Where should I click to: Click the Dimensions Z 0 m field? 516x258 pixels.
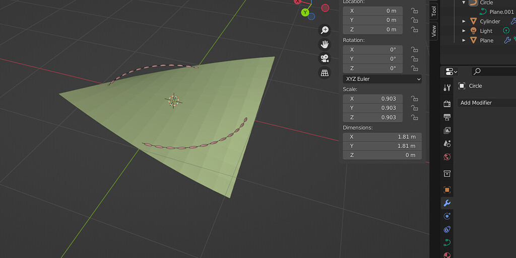[x=382, y=155]
